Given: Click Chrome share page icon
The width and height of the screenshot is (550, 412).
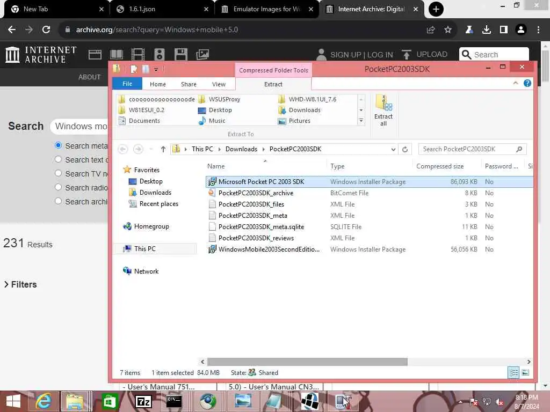Looking at the screenshot, I should tap(431, 30).
